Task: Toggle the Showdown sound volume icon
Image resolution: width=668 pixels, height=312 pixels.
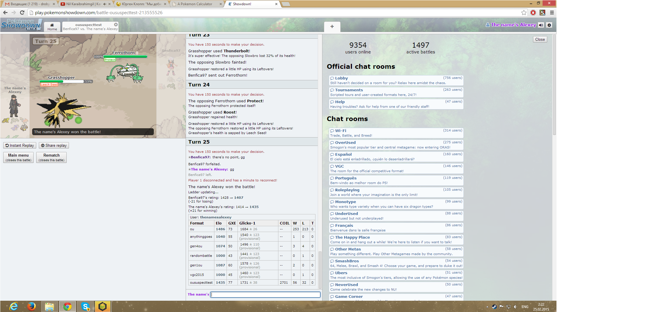Action: (x=541, y=25)
